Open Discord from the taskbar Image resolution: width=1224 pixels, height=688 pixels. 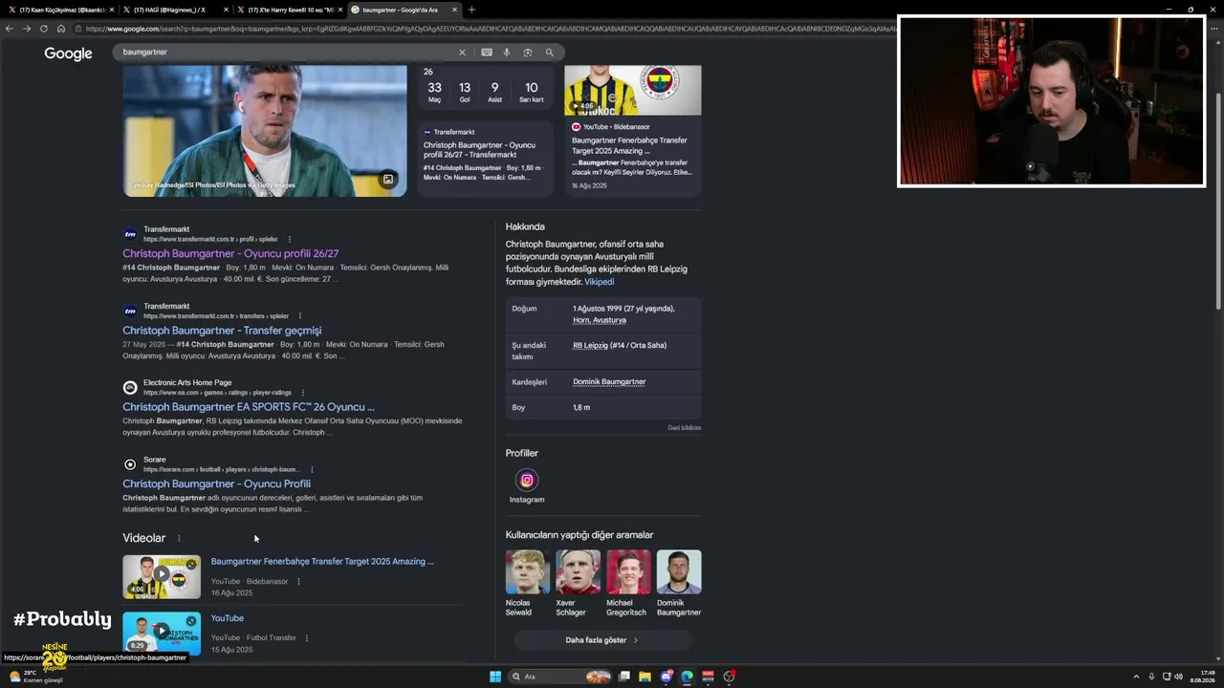[667, 677]
